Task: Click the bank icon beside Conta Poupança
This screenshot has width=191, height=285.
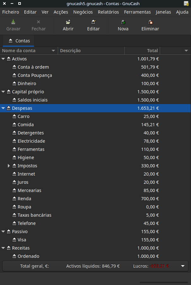Action: pos(14,75)
